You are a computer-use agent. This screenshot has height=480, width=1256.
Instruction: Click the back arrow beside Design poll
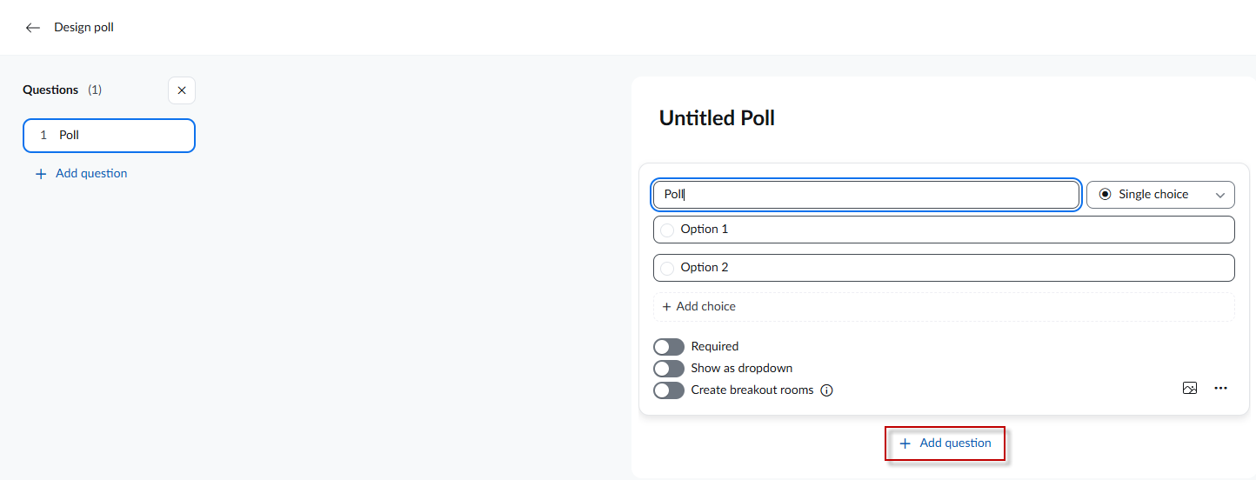pos(33,28)
